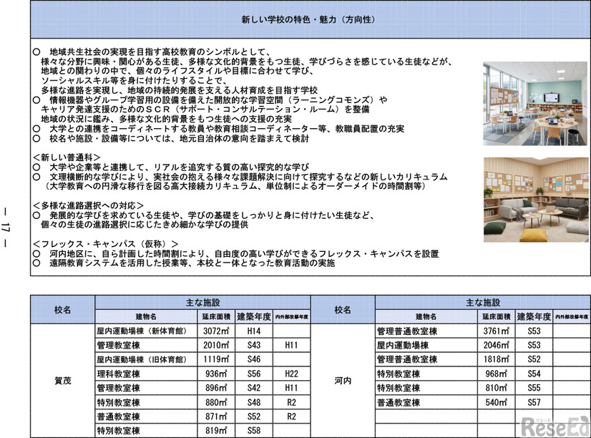
Task: Click the construction year 'S48'
Action: (254, 402)
